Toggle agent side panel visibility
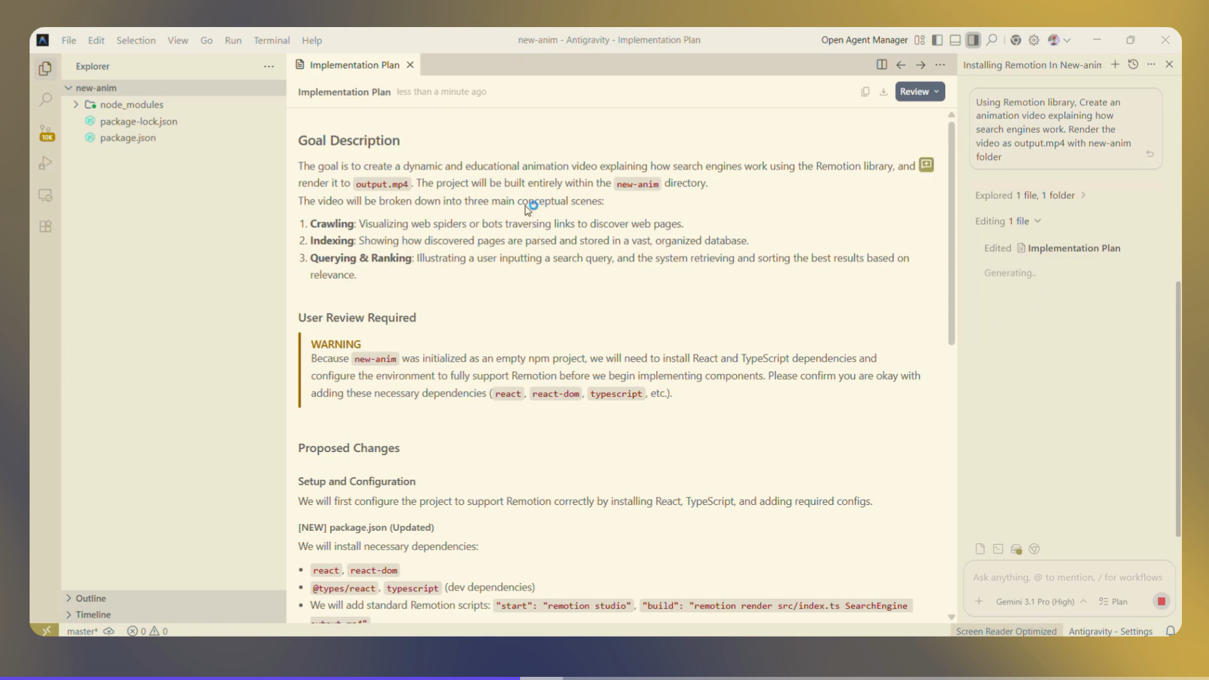Image resolution: width=1209 pixels, height=680 pixels. click(973, 40)
